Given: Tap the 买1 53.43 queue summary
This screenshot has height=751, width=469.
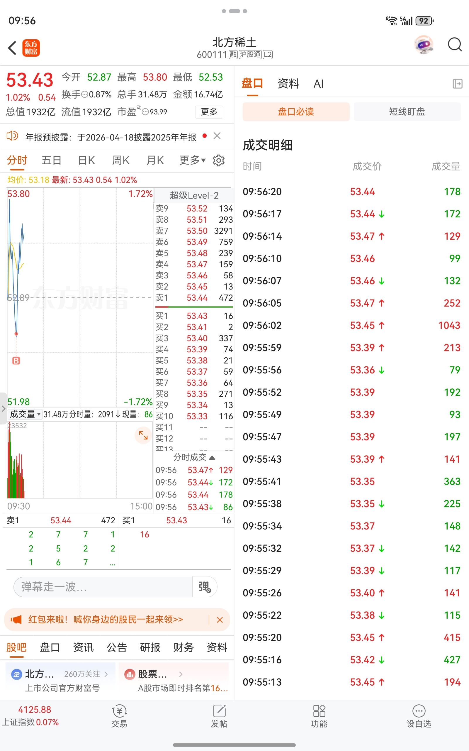Looking at the screenshot, I should [176, 520].
